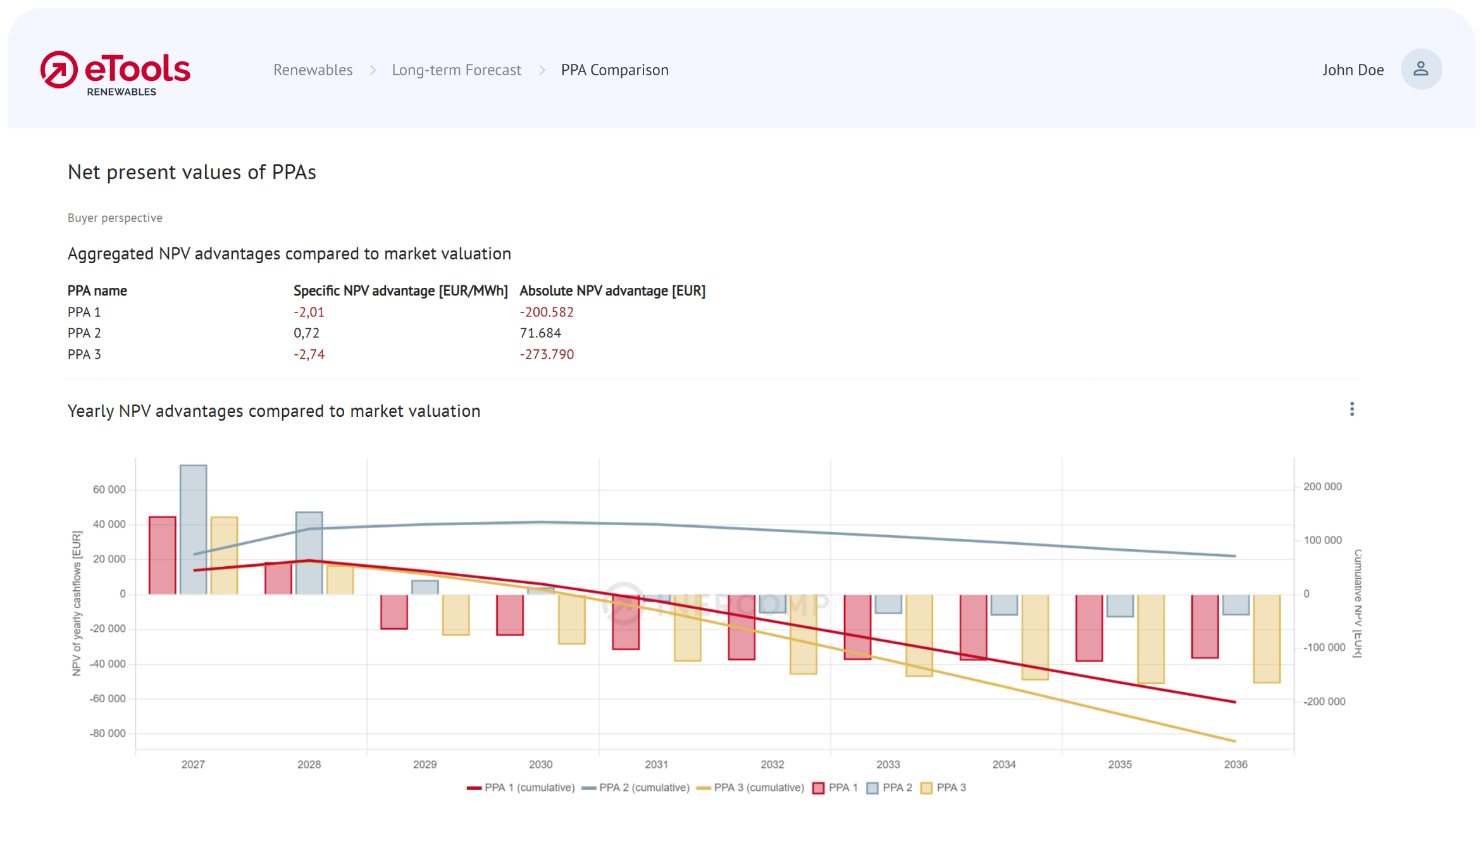Viewport: 1483px width, 842px height.
Task: Select the Long-term Forecast breadcrumb item
Action: (457, 70)
